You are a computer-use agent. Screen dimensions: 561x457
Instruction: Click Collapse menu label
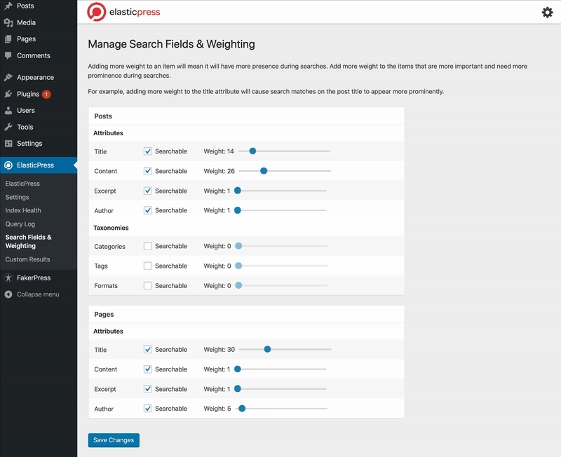[x=39, y=294]
